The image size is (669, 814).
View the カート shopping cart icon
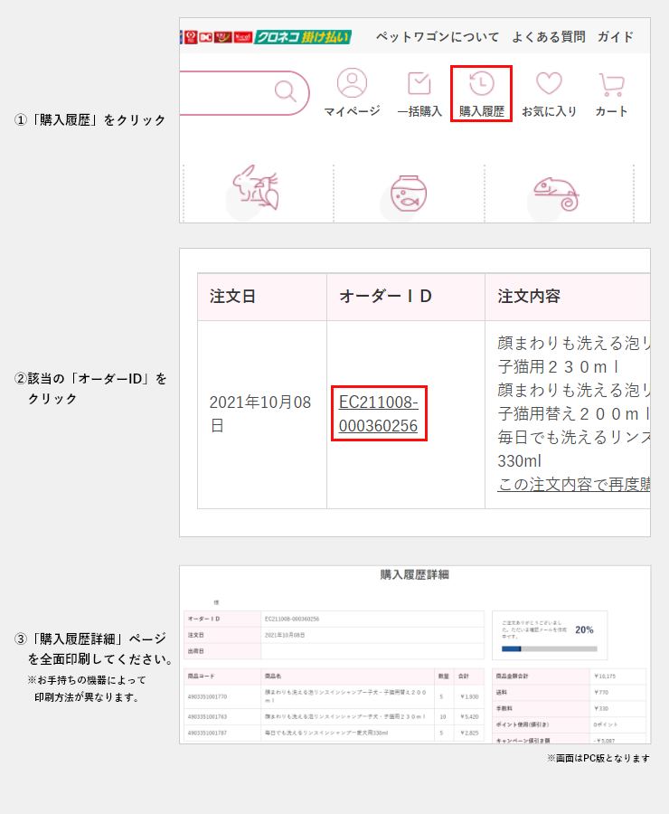coord(612,85)
